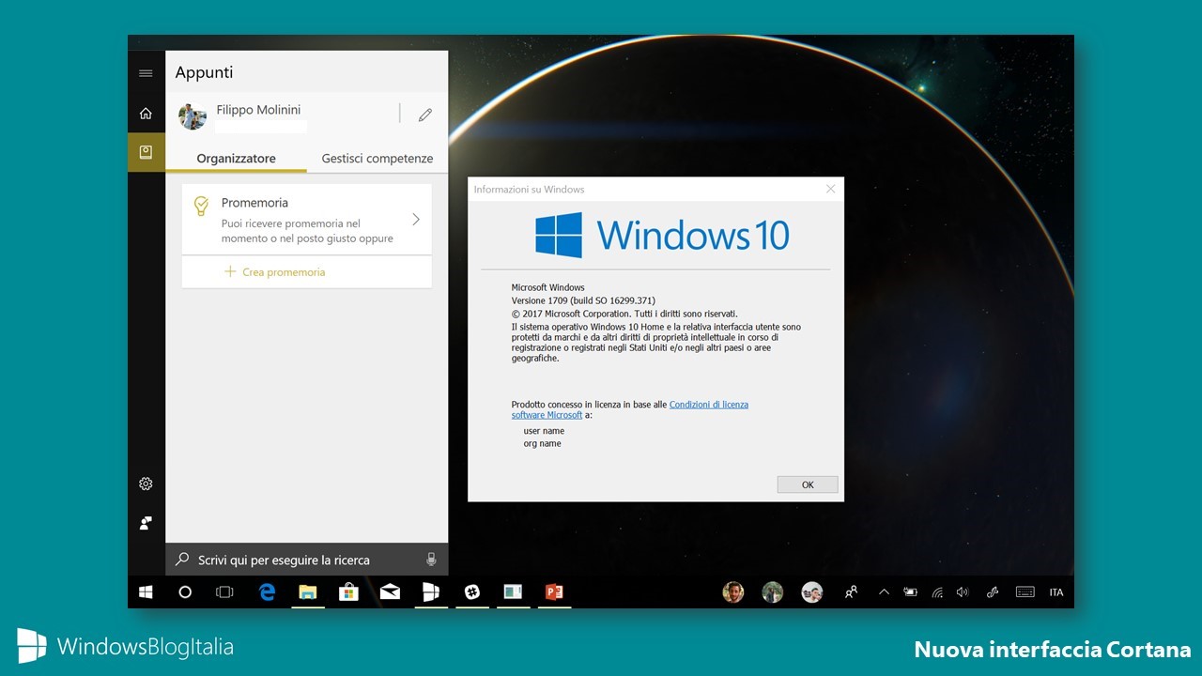
Task: Open PowerPoint from taskbar
Action: click(554, 592)
